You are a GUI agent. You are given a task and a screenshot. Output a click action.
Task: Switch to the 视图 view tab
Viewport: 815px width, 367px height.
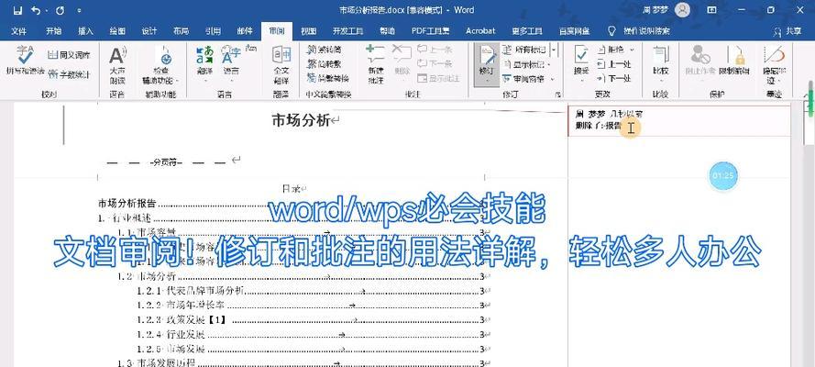tap(309, 31)
